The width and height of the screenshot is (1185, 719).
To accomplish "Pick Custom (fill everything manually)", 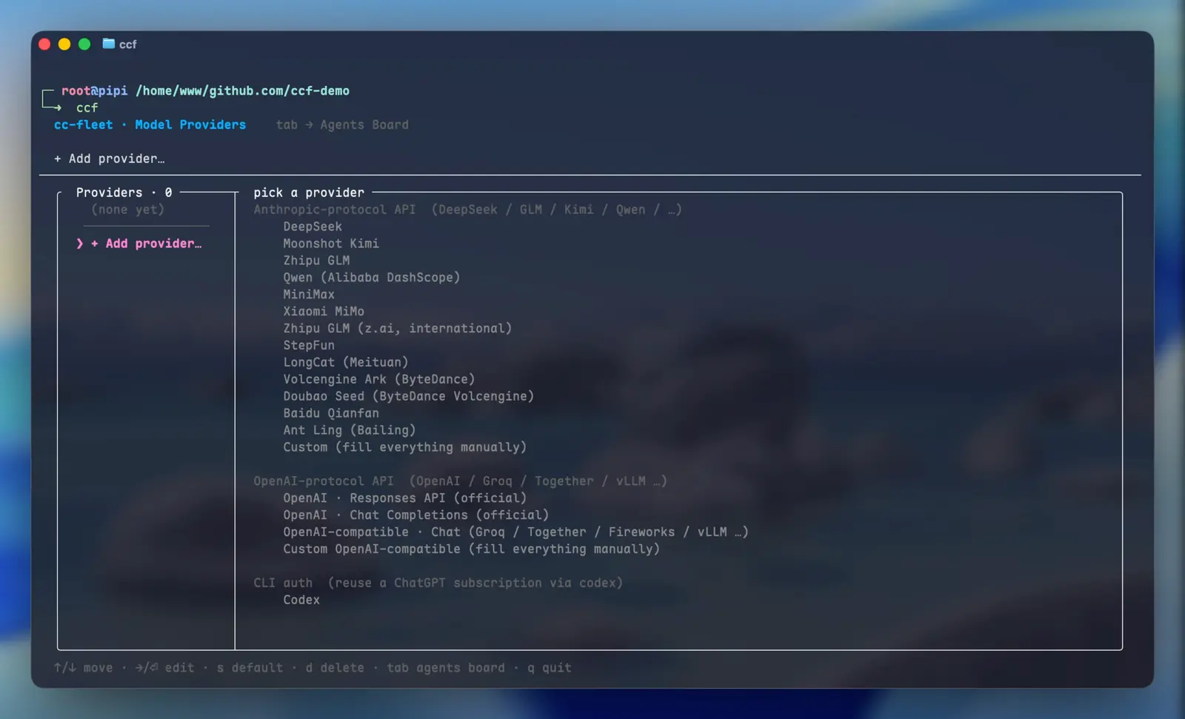I will tap(405, 448).
